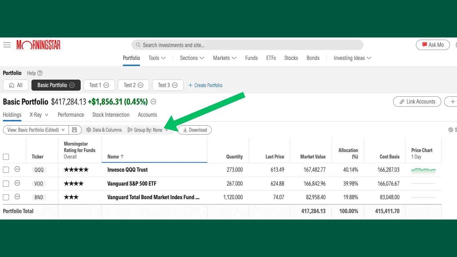This screenshot has height=257, width=457.
Task: Switch to the Performance tab
Action: 71,115
